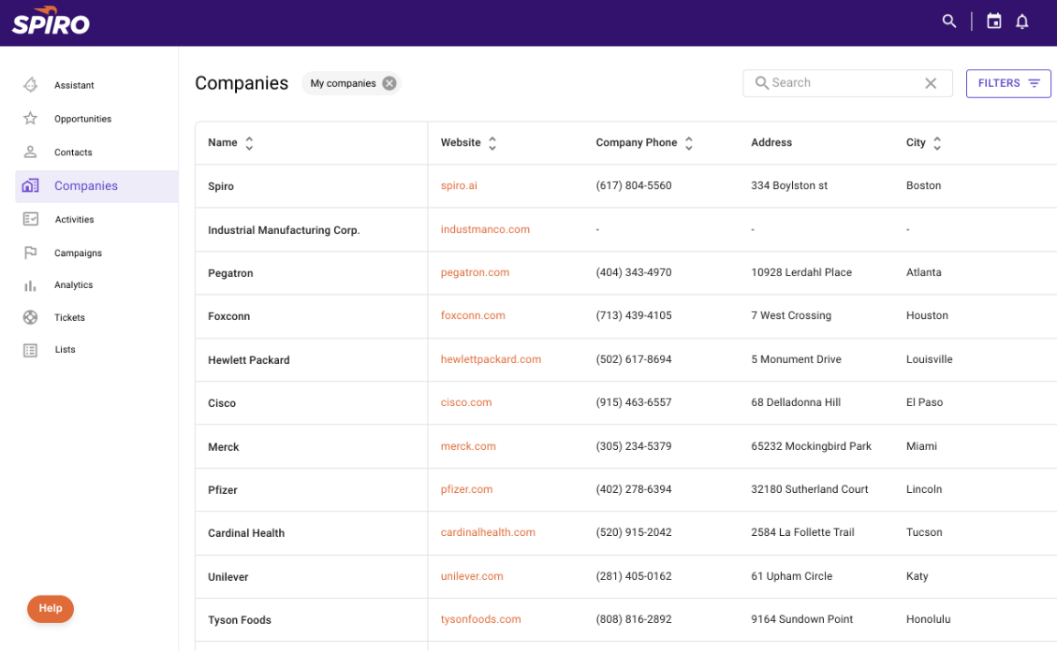Open the Cardinal Health company name

tap(246, 533)
